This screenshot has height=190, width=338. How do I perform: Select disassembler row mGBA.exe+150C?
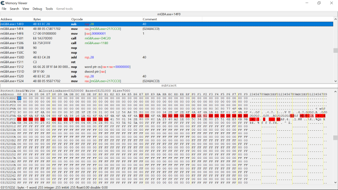[167, 52]
